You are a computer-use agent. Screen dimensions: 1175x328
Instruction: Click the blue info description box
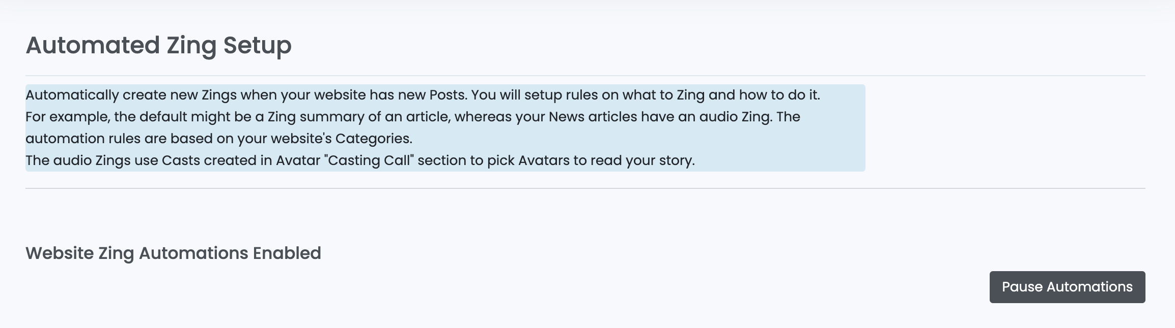tap(445, 128)
